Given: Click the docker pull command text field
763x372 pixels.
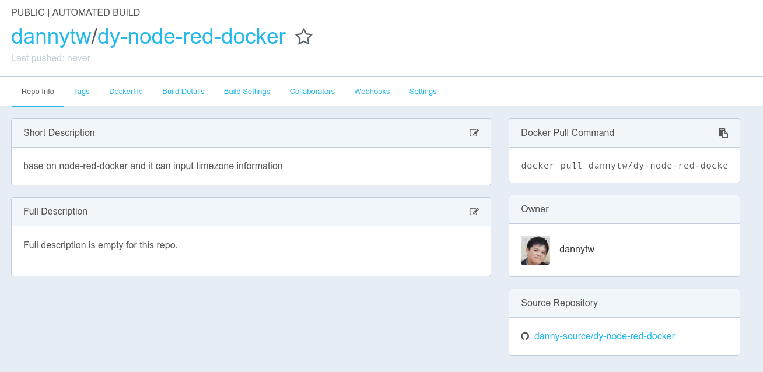Looking at the screenshot, I should [x=624, y=166].
